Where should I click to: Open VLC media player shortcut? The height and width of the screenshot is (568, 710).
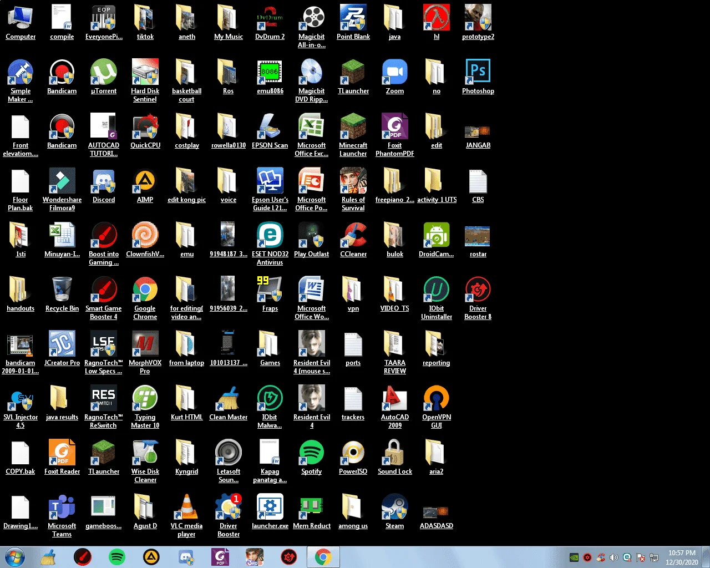click(x=187, y=515)
